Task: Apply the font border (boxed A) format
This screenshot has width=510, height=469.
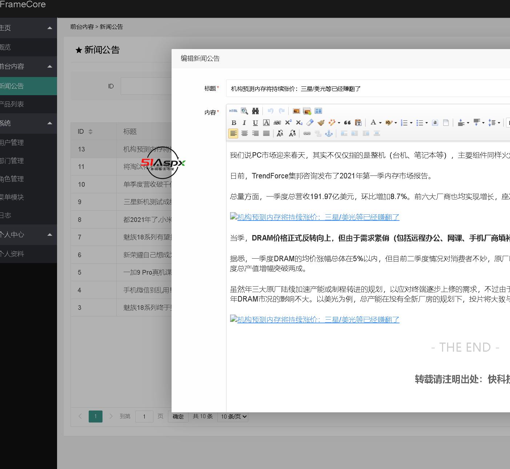Action: (x=266, y=122)
